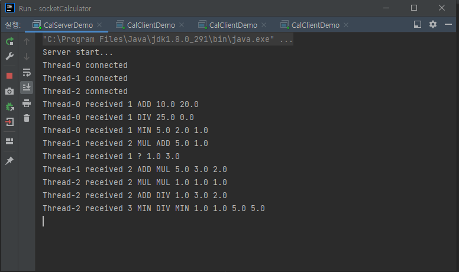This screenshot has height=272, width=459.
Task: Print the console output
Action: tap(27, 103)
